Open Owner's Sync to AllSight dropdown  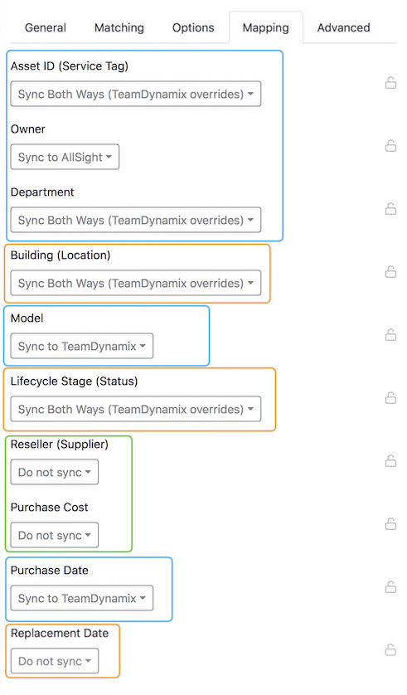(65, 157)
